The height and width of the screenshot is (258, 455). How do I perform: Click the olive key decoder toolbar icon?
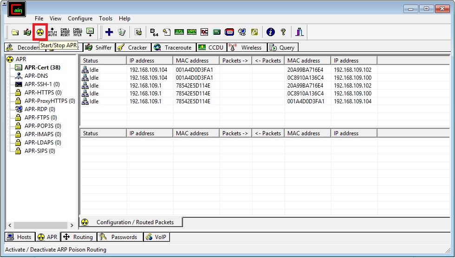tap(254, 32)
